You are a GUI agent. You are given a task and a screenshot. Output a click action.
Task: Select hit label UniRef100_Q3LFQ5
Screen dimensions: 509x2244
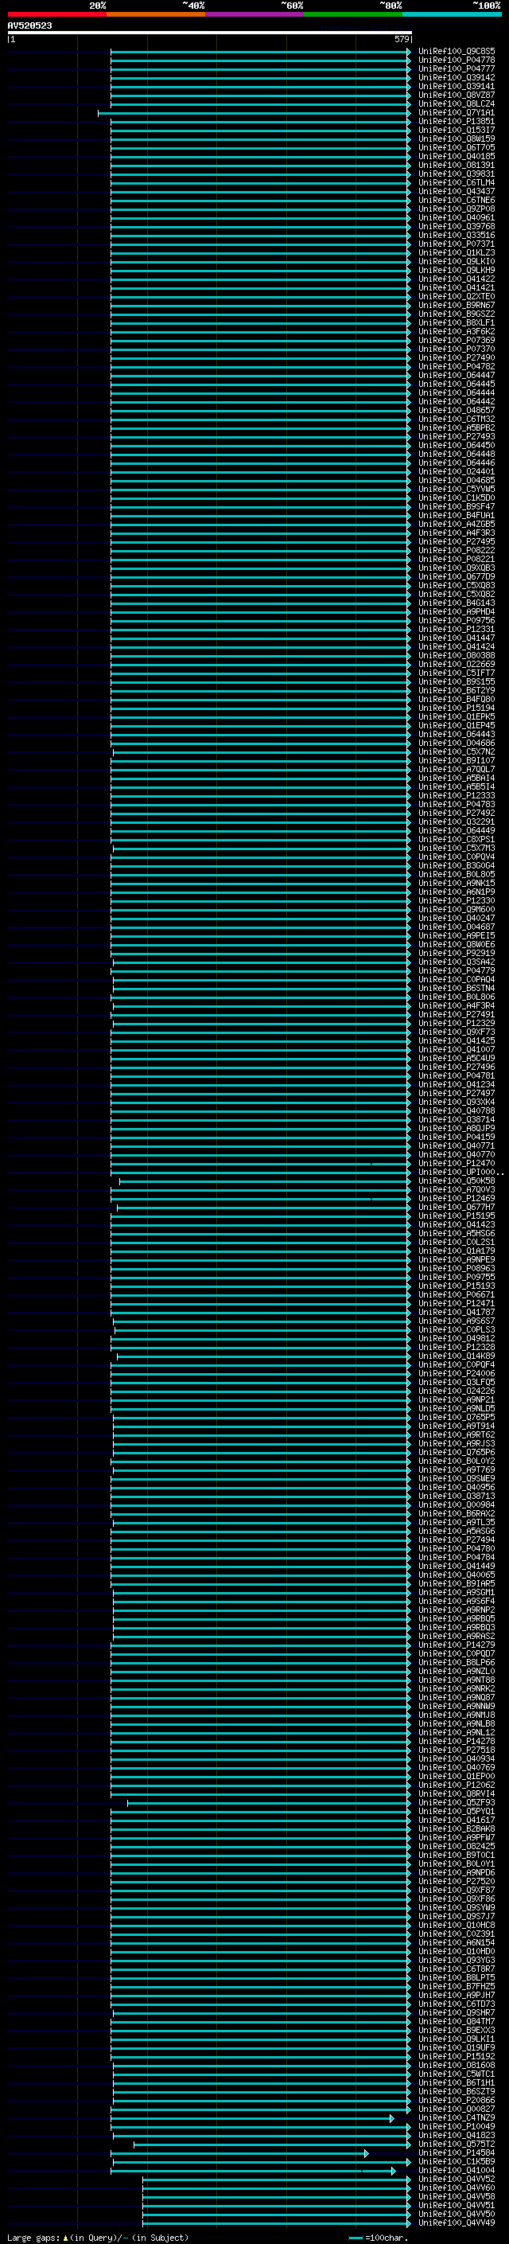point(456,1382)
